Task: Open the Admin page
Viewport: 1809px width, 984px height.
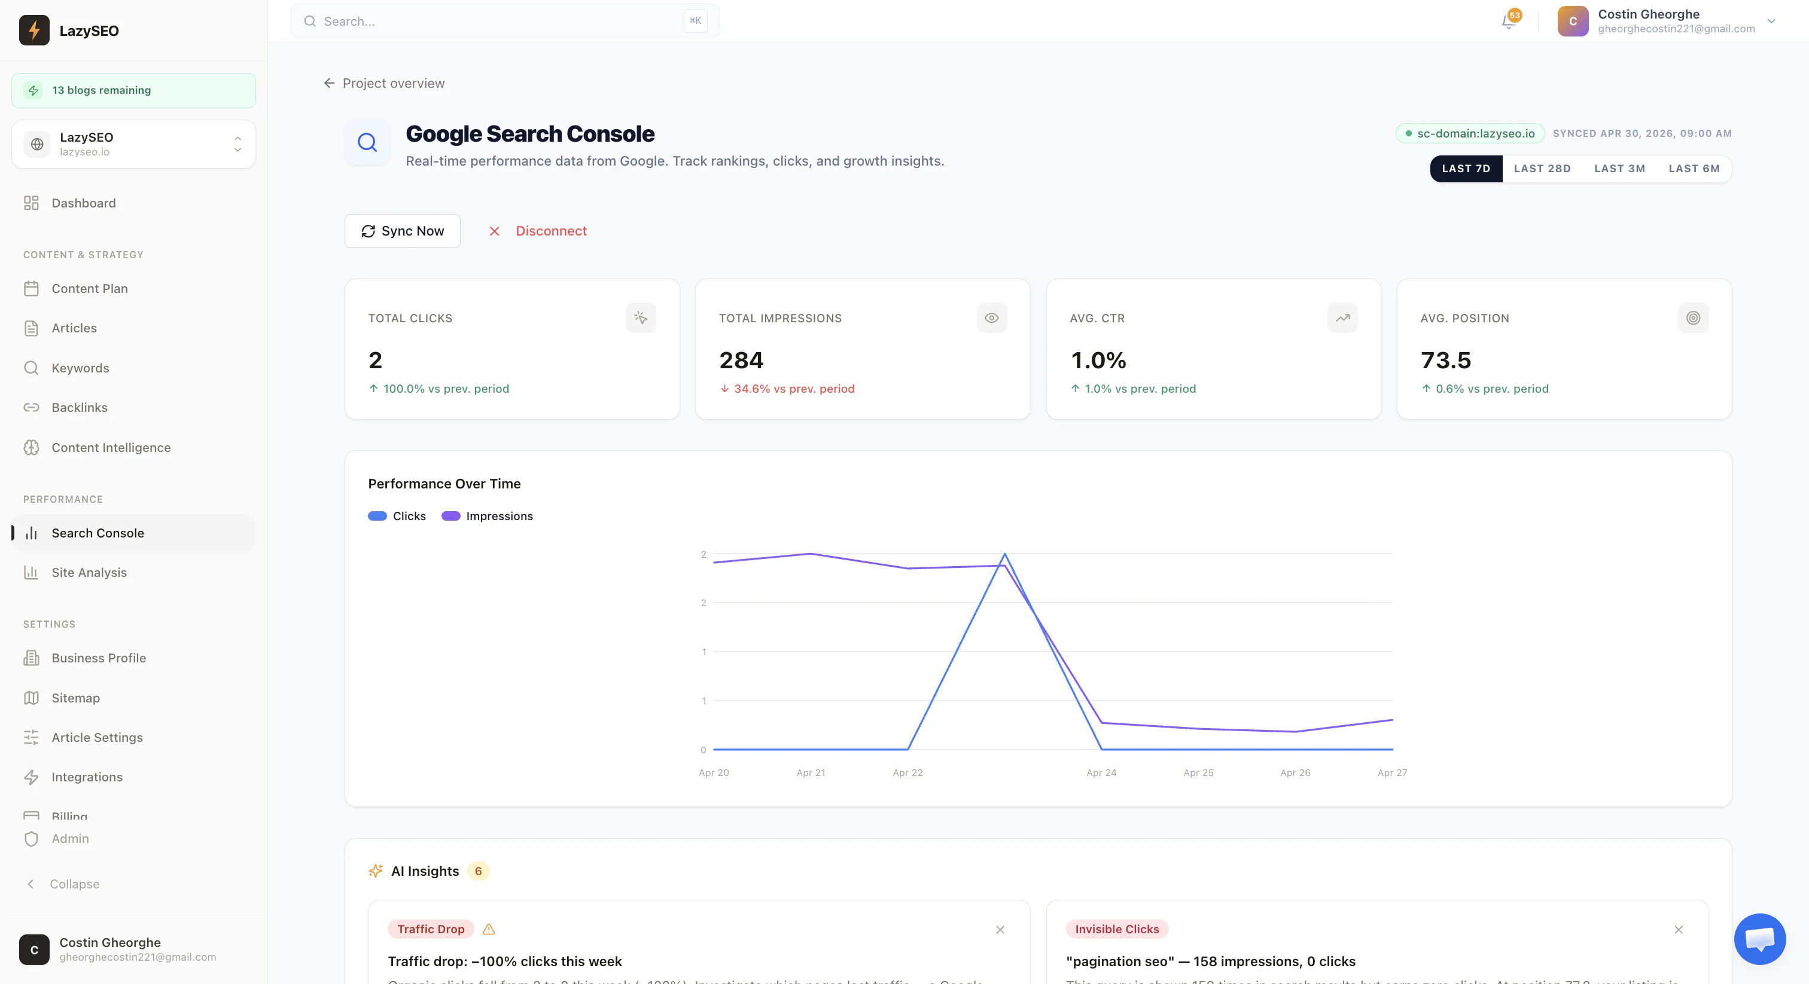Action: tap(133, 839)
